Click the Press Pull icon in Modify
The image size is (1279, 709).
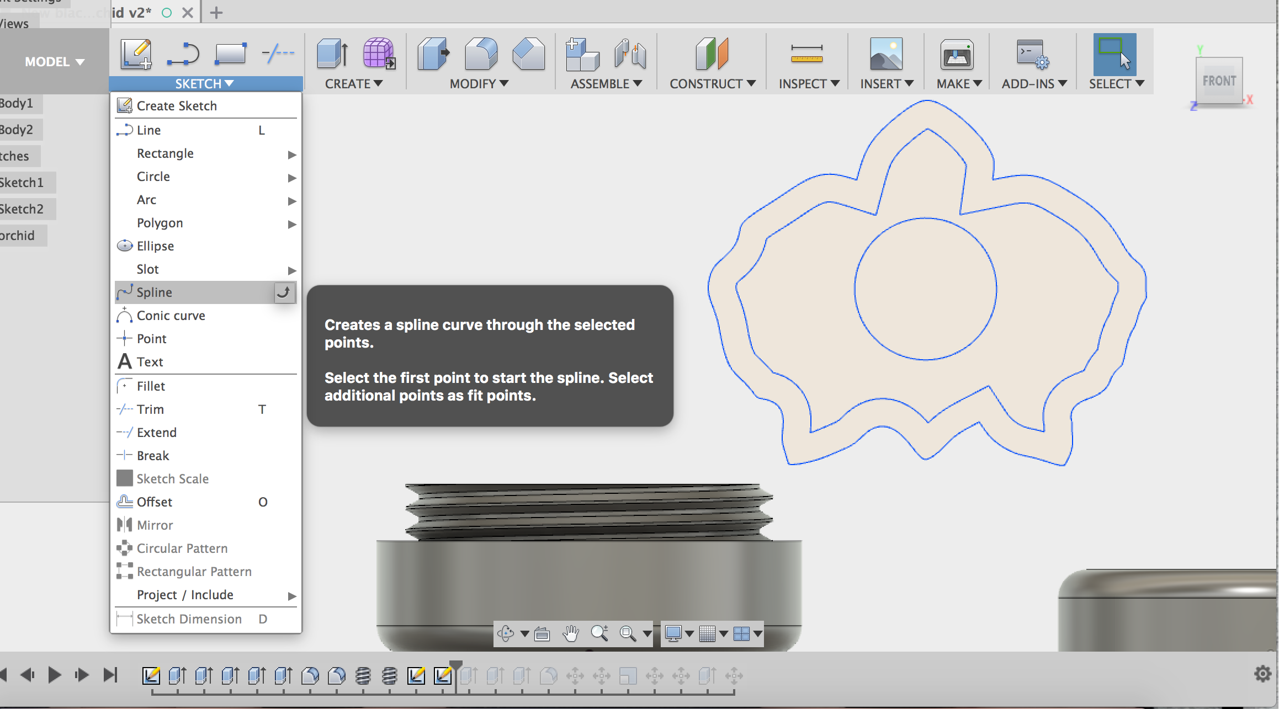tap(433, 54)
